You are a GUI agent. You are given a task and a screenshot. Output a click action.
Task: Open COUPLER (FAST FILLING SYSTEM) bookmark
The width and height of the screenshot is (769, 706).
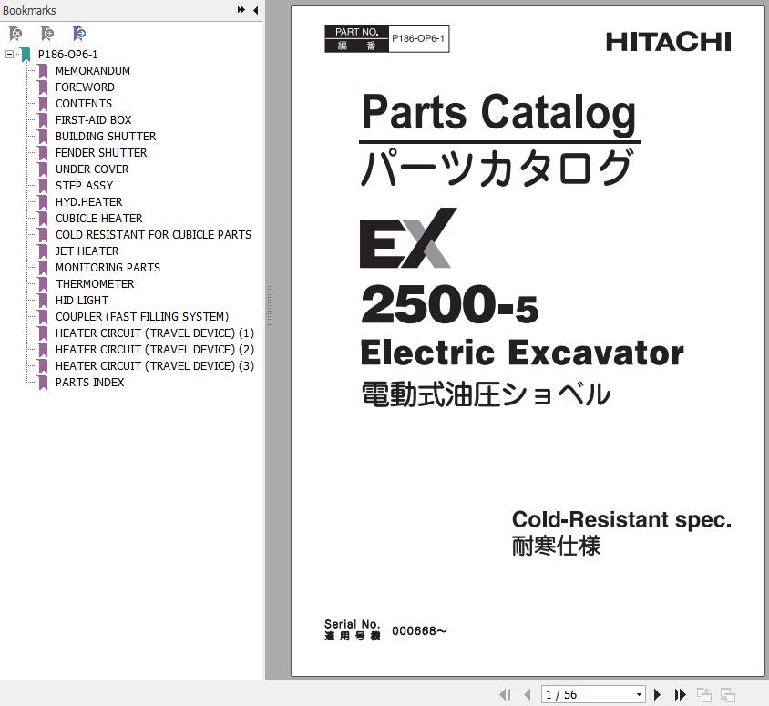[142, 317]
